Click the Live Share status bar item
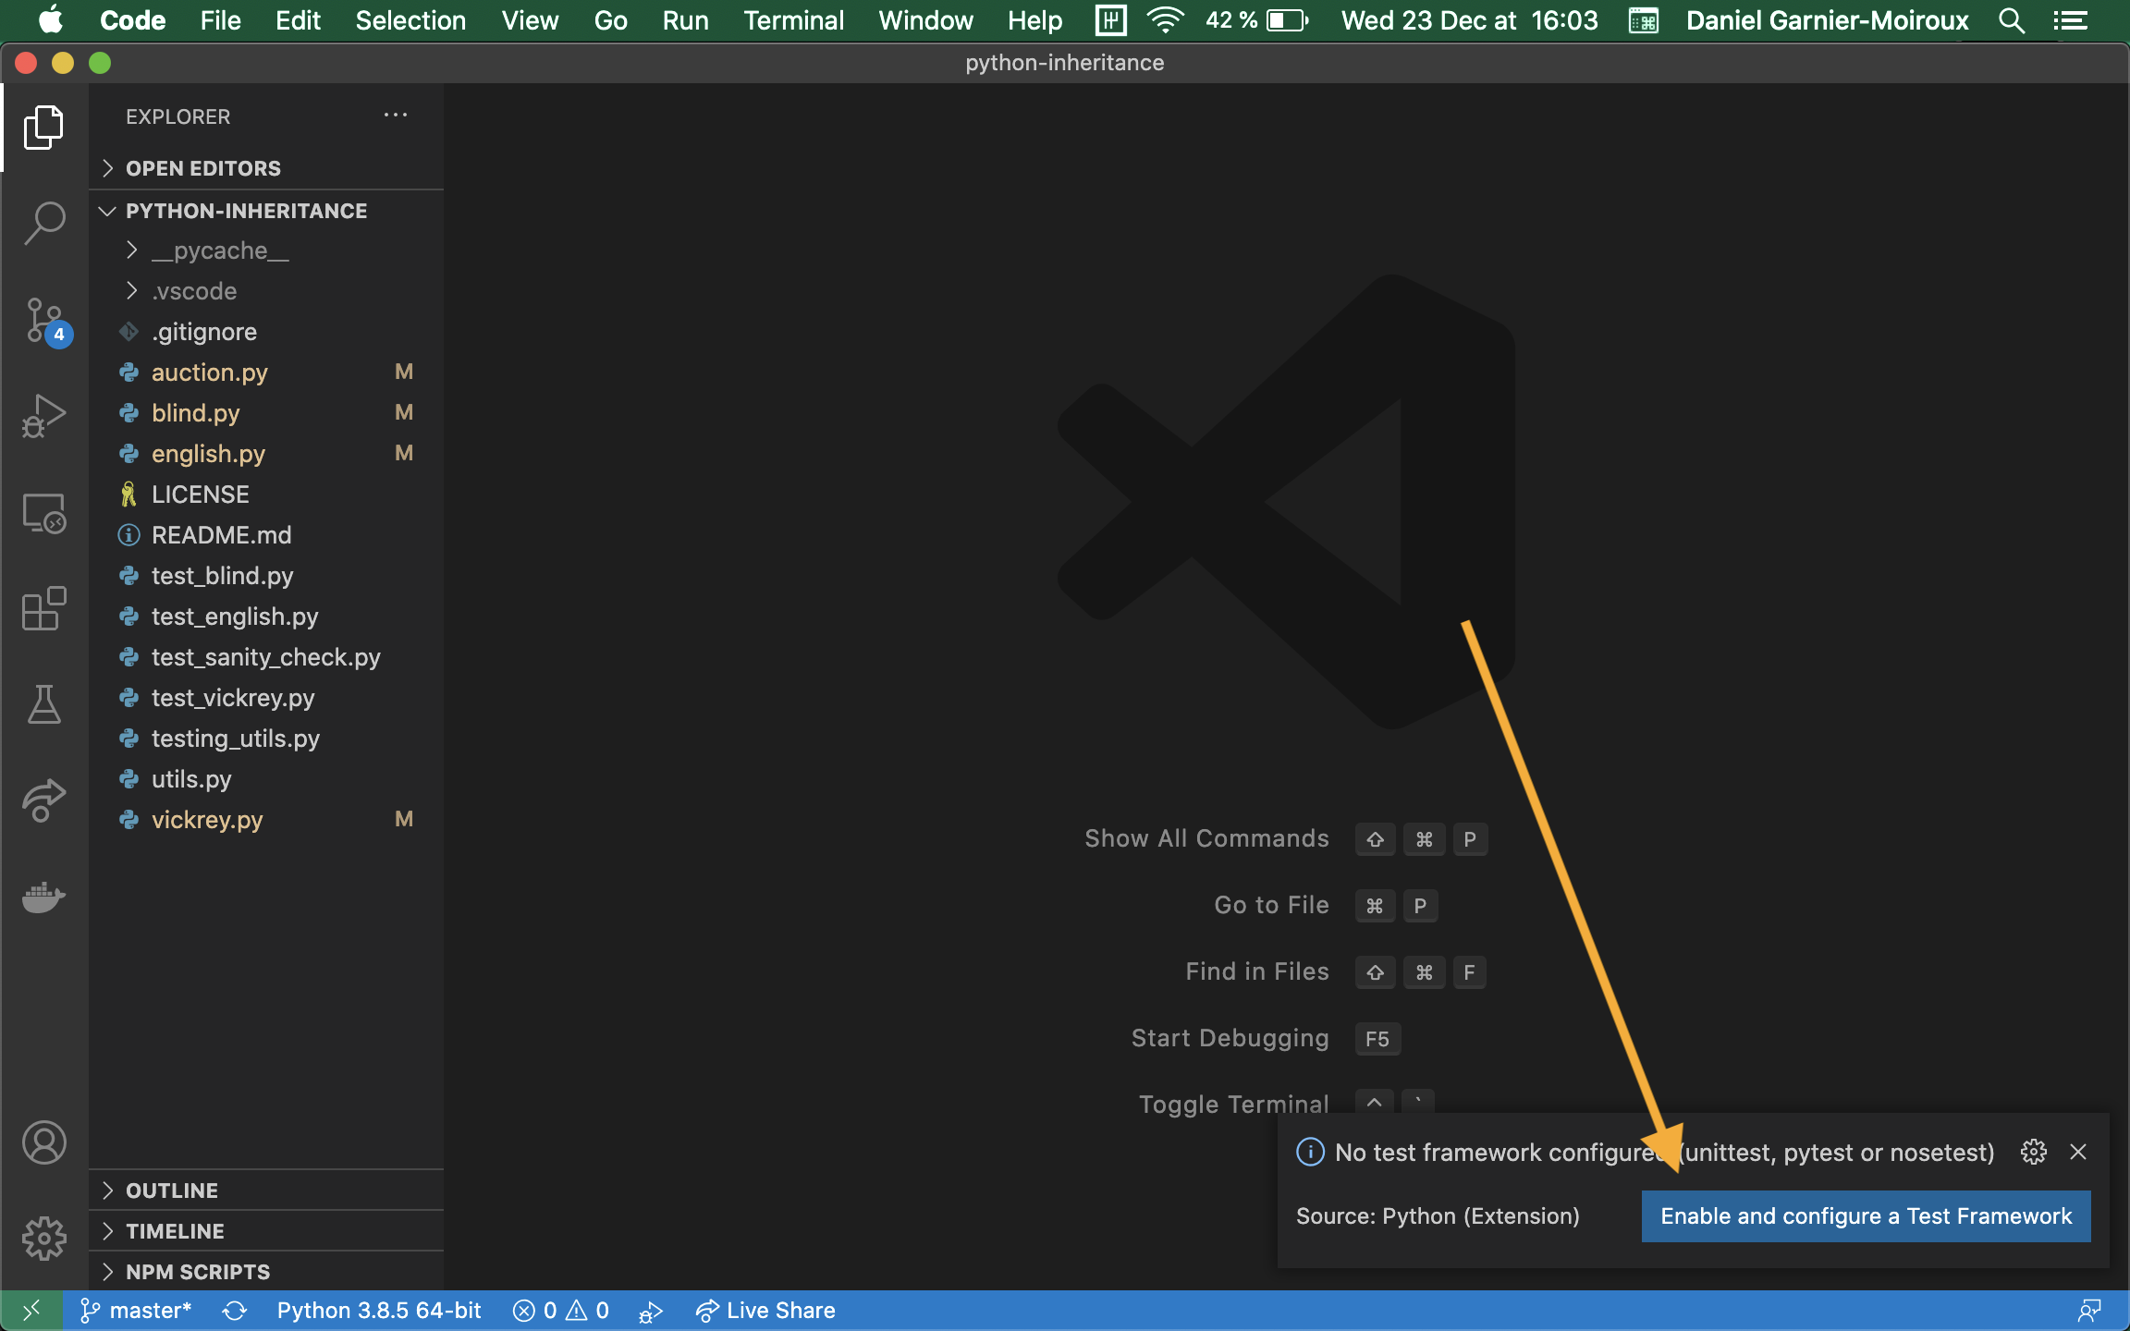The image size is (2130, 1331). click(x=765, y=1311)
